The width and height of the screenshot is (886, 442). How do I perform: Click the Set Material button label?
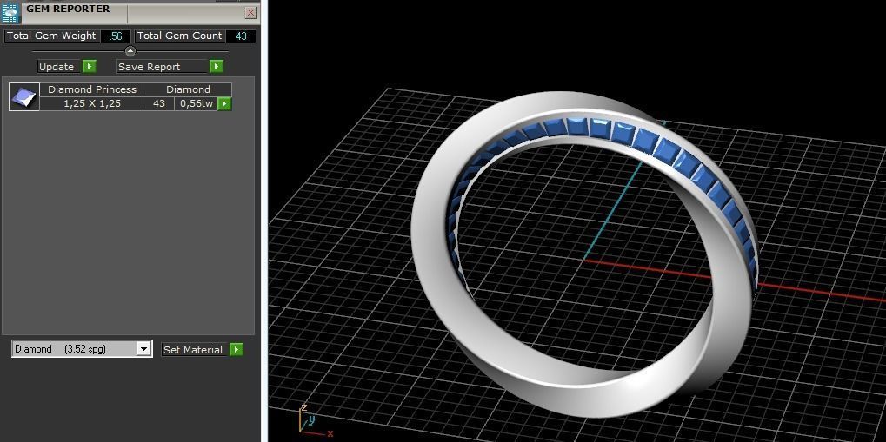tap(195, 349)
